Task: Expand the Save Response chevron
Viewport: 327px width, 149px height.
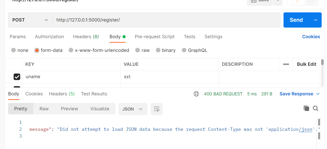Action: [318, 94]
